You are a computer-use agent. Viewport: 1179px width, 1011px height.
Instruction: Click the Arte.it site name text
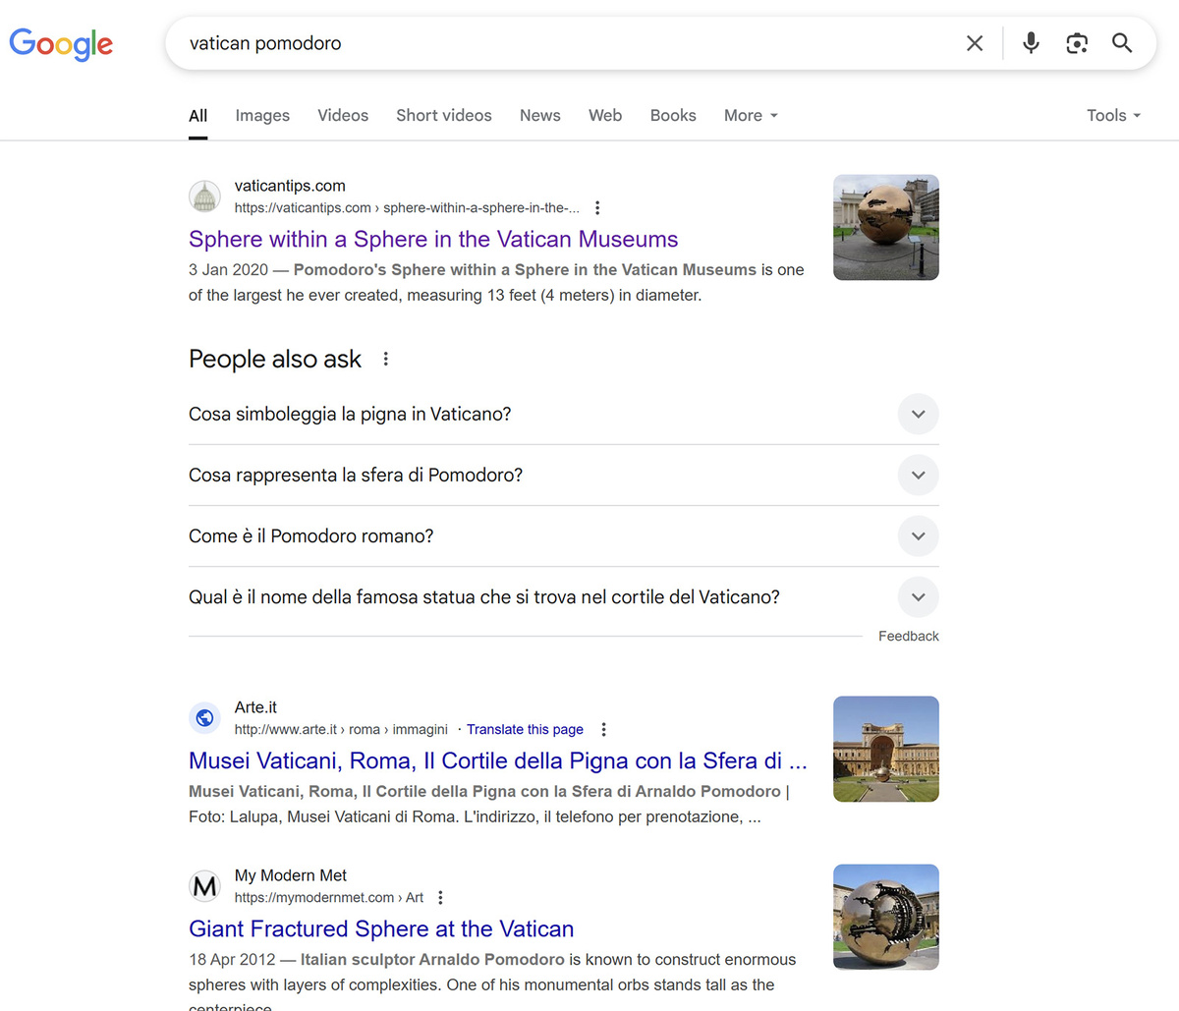(255, 707)
